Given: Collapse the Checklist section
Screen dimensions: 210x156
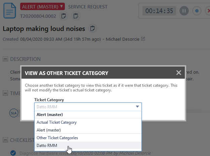Looking at the screenshot, I should point(5,140).
